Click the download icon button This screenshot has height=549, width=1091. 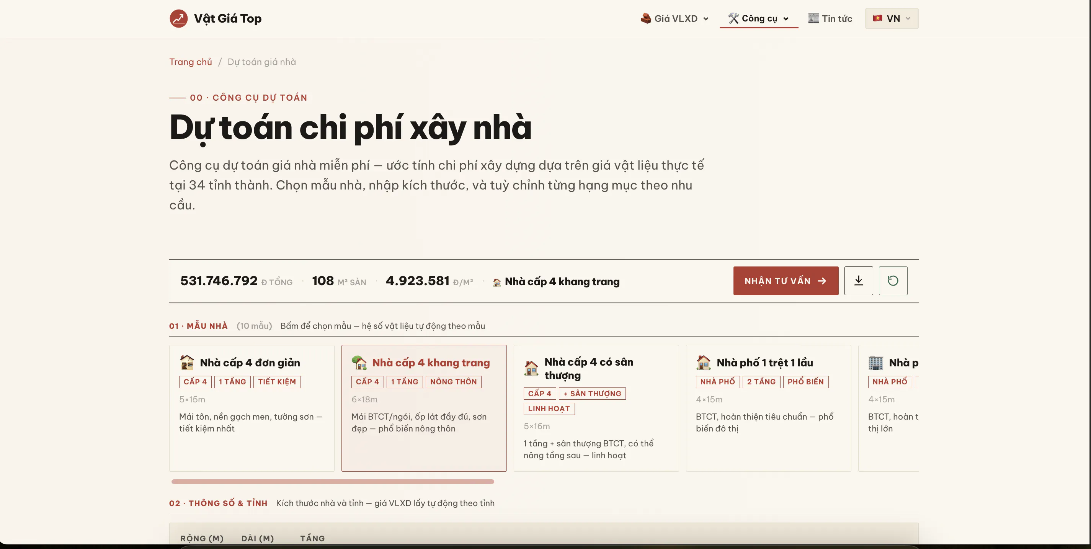pos(859,280)
